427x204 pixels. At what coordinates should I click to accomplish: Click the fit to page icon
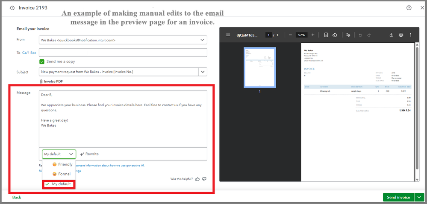point(326,35)
